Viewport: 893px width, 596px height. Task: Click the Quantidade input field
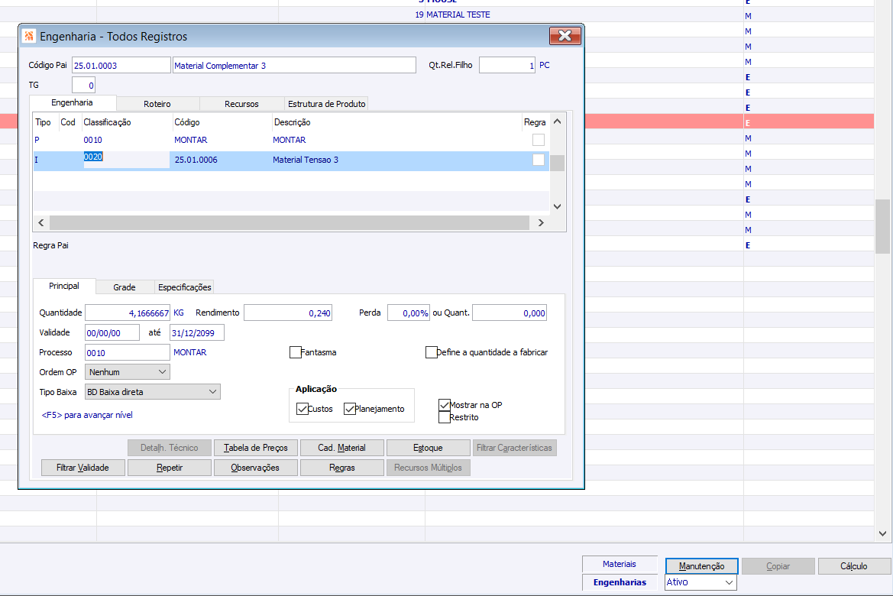click(128, 313)
